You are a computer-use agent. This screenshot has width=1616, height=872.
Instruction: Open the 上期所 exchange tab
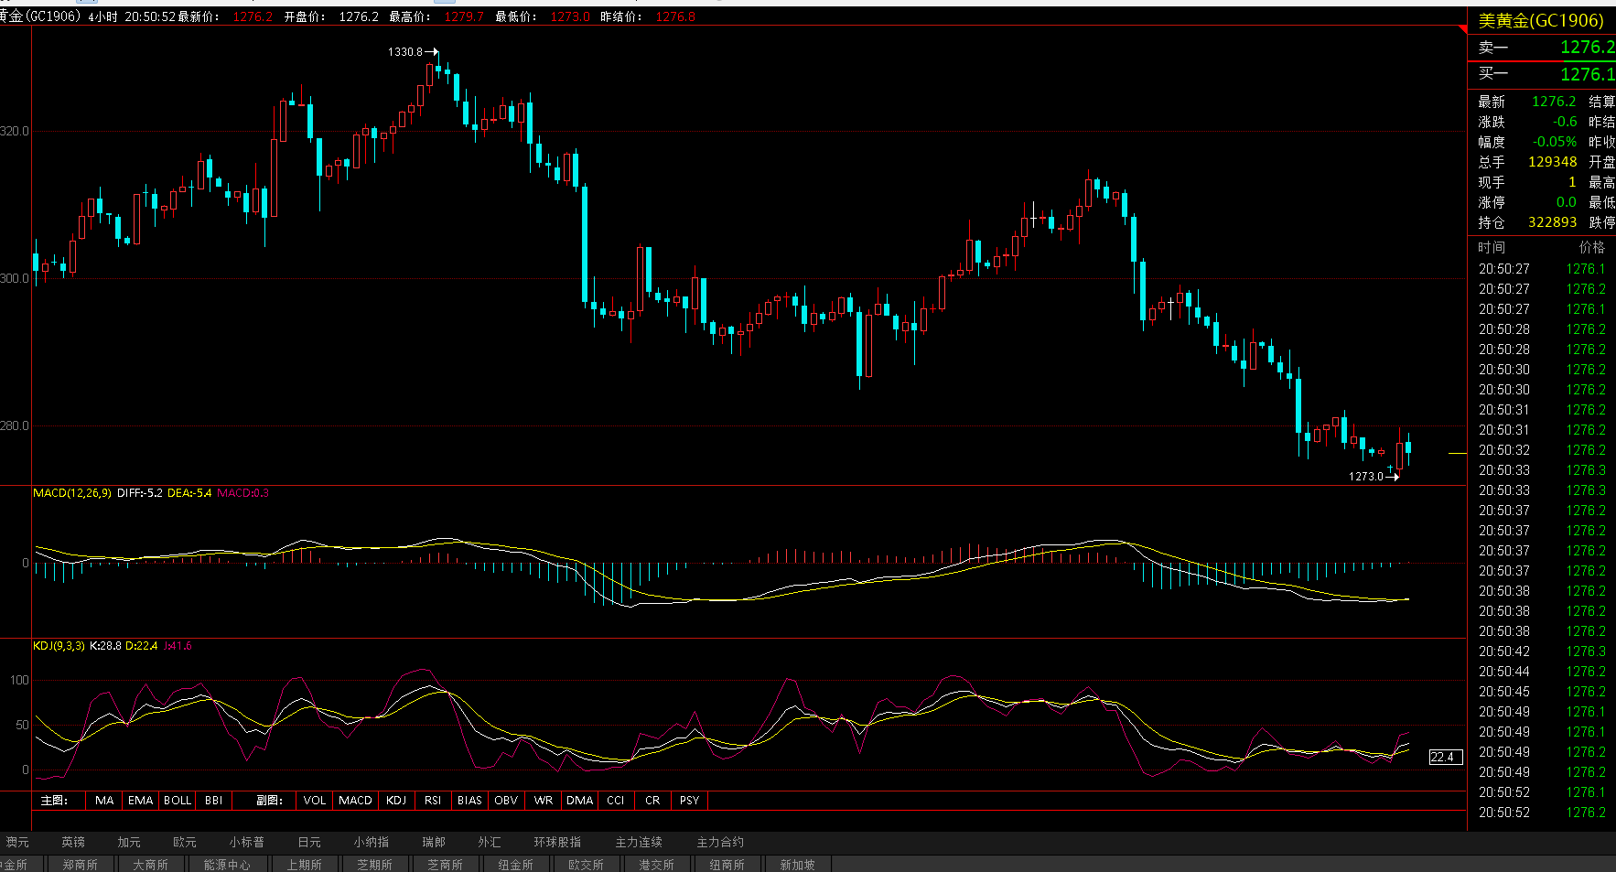tap(304, 865)
